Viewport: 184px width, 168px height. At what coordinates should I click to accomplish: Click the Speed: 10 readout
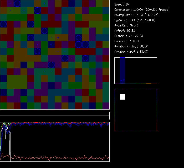pos(121,4)
